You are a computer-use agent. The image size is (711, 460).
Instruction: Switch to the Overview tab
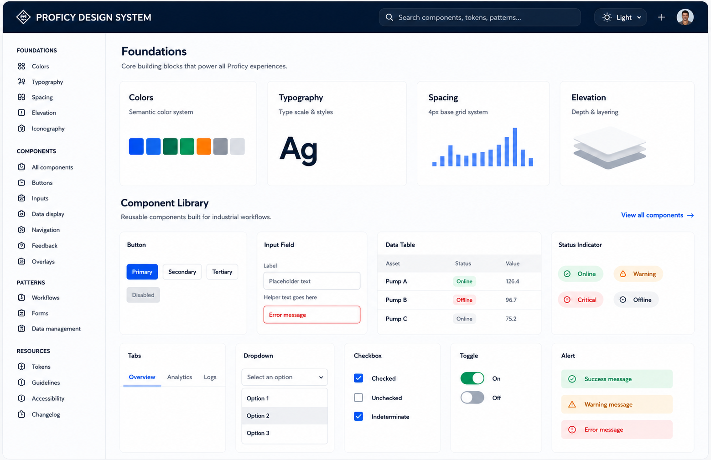click(142, 377)
